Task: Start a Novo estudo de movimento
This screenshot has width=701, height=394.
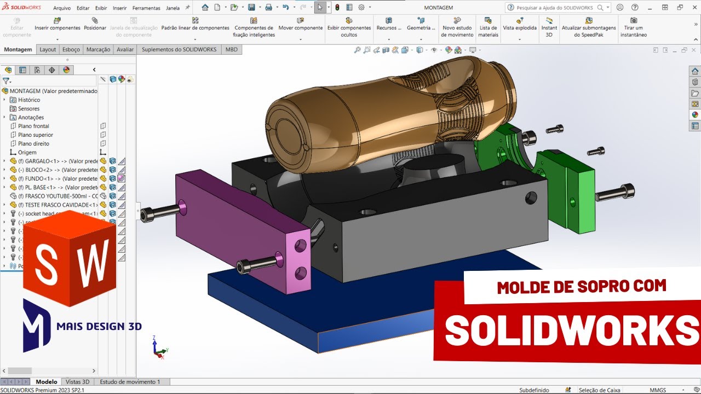Action: pos(457,27)
